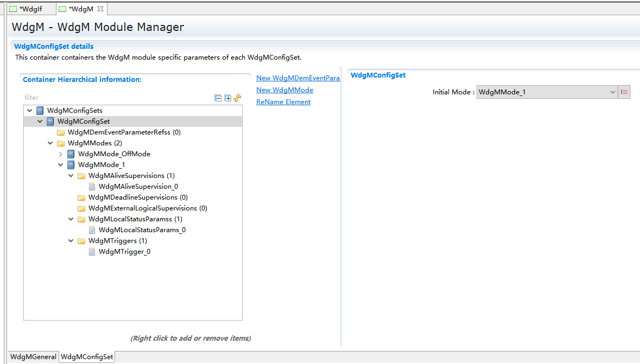
Task: Click the WdgMConfigSets root container icon
Action: [x=40, y=111]
